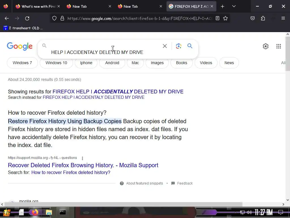Open the notification center icon
The height and width of the screenshot is (218, 290).
(x=281, y=212)
